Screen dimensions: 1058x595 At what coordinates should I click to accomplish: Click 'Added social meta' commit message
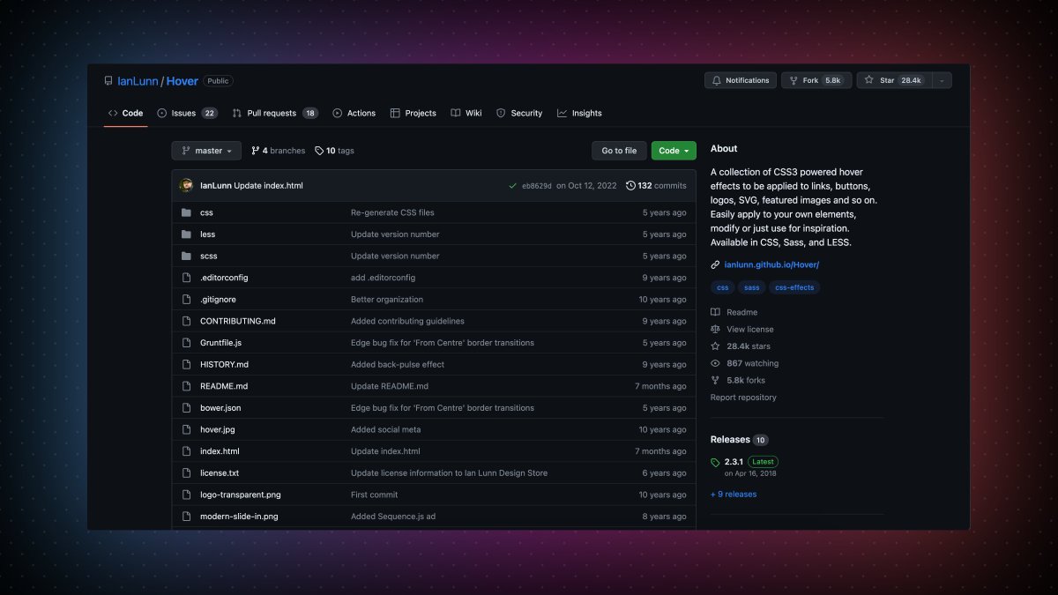[x=386, y=429]
